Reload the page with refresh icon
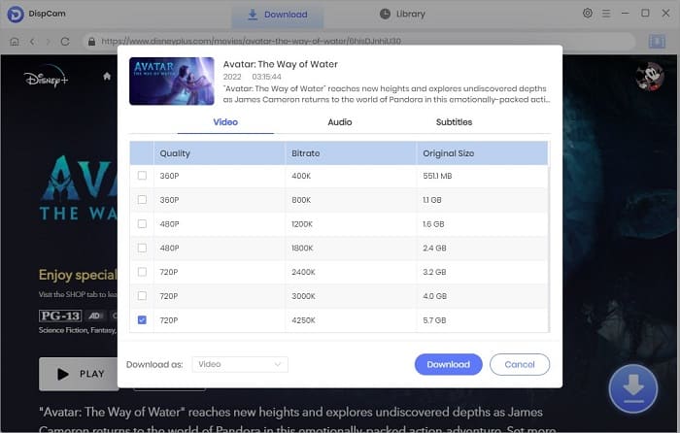Screen dimensions: 680x433 [65, 42]
